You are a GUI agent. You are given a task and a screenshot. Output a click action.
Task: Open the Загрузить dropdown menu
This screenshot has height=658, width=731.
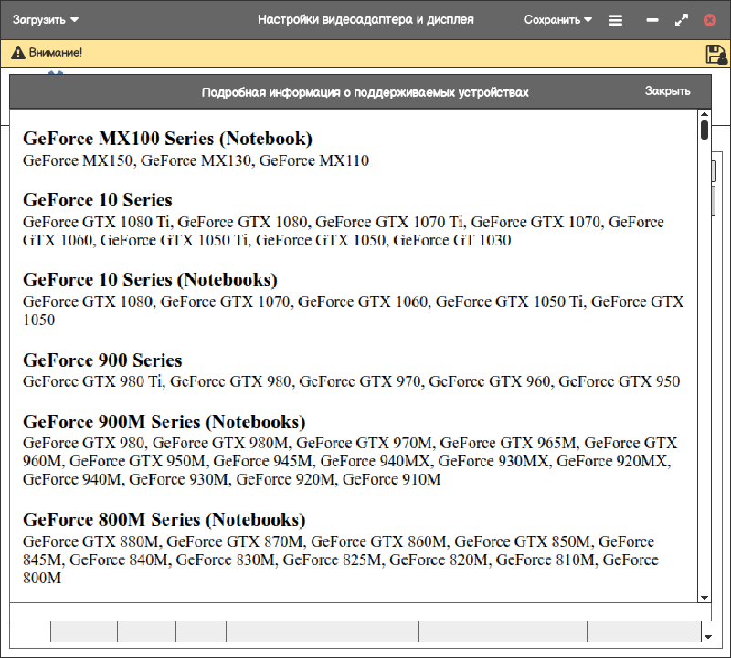point(46,19)
